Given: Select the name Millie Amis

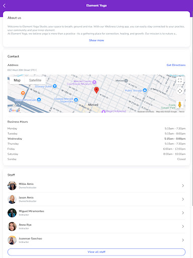Looking at the screenshot, I should point(26,184).
